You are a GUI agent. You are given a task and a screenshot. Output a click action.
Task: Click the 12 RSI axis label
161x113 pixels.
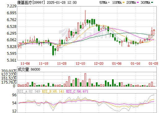tap(14, 111)
